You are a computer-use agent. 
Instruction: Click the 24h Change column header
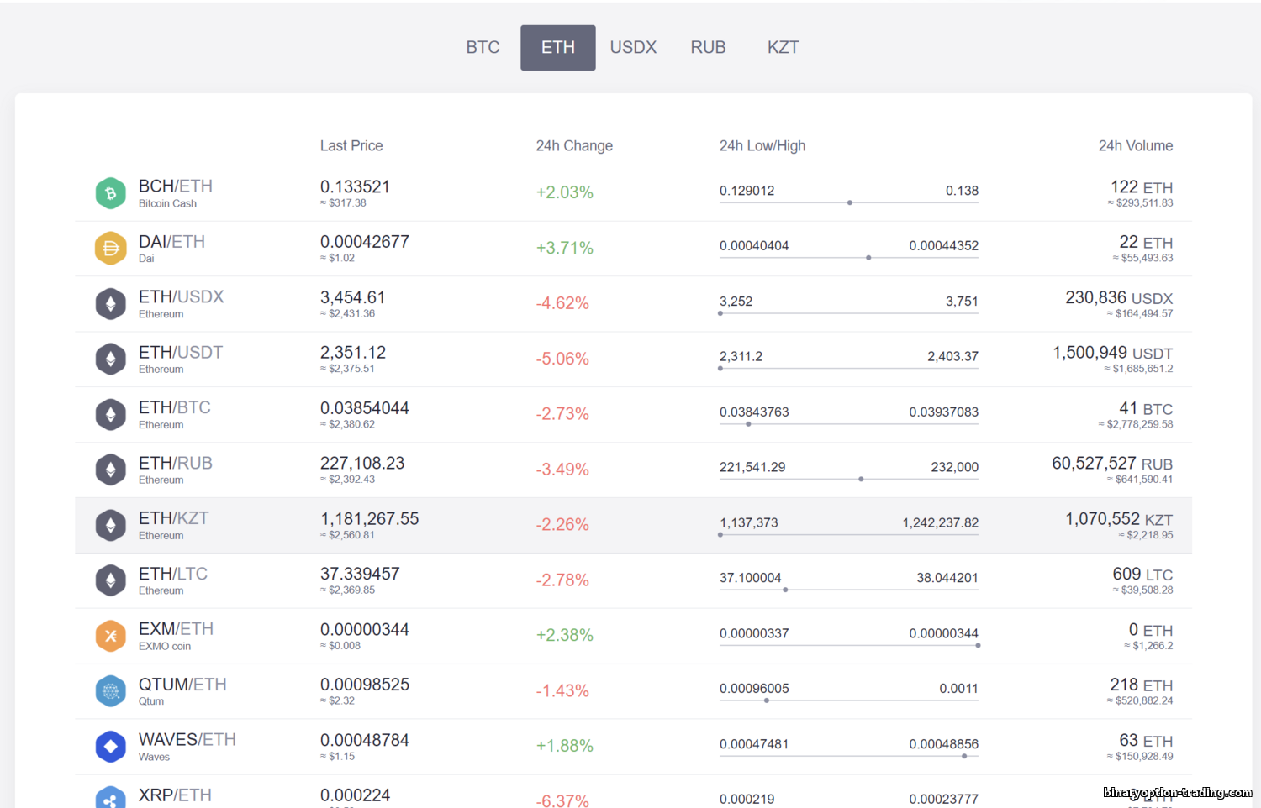point(574,146)
